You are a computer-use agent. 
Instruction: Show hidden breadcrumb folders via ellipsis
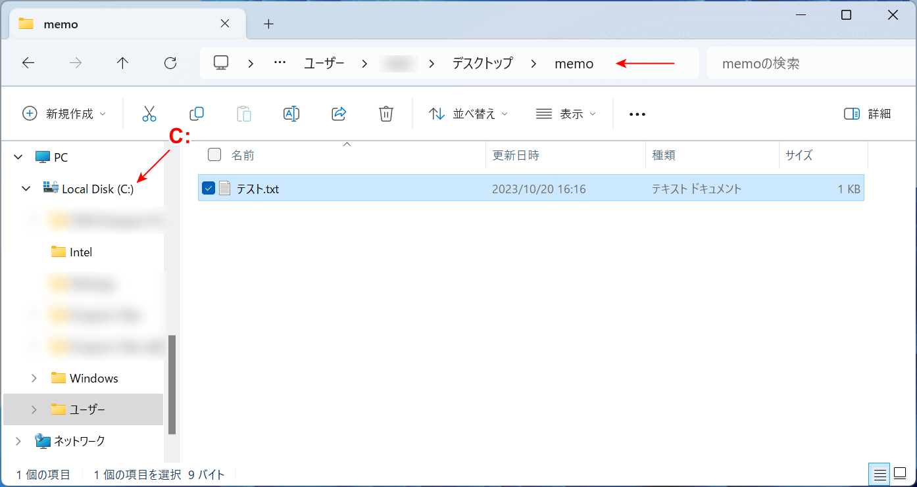[x=280, y=63]
